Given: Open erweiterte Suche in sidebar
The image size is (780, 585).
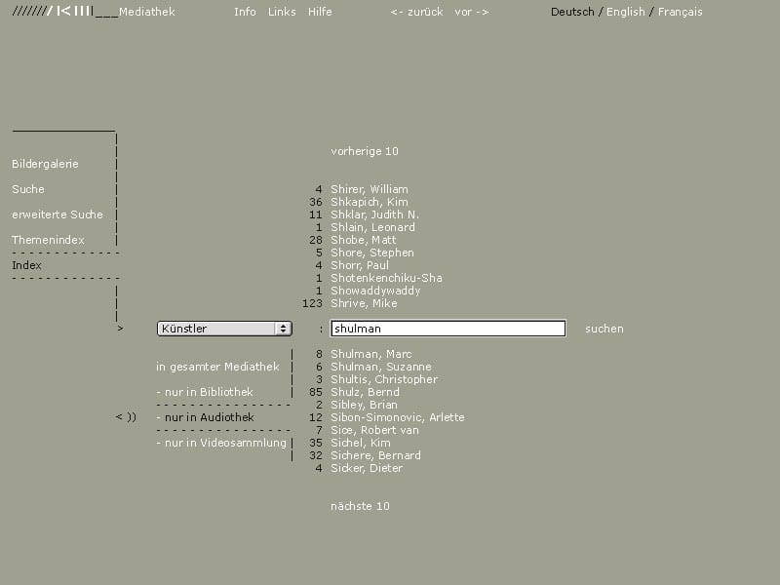Looking at the screenshot, I should point(58,214).
